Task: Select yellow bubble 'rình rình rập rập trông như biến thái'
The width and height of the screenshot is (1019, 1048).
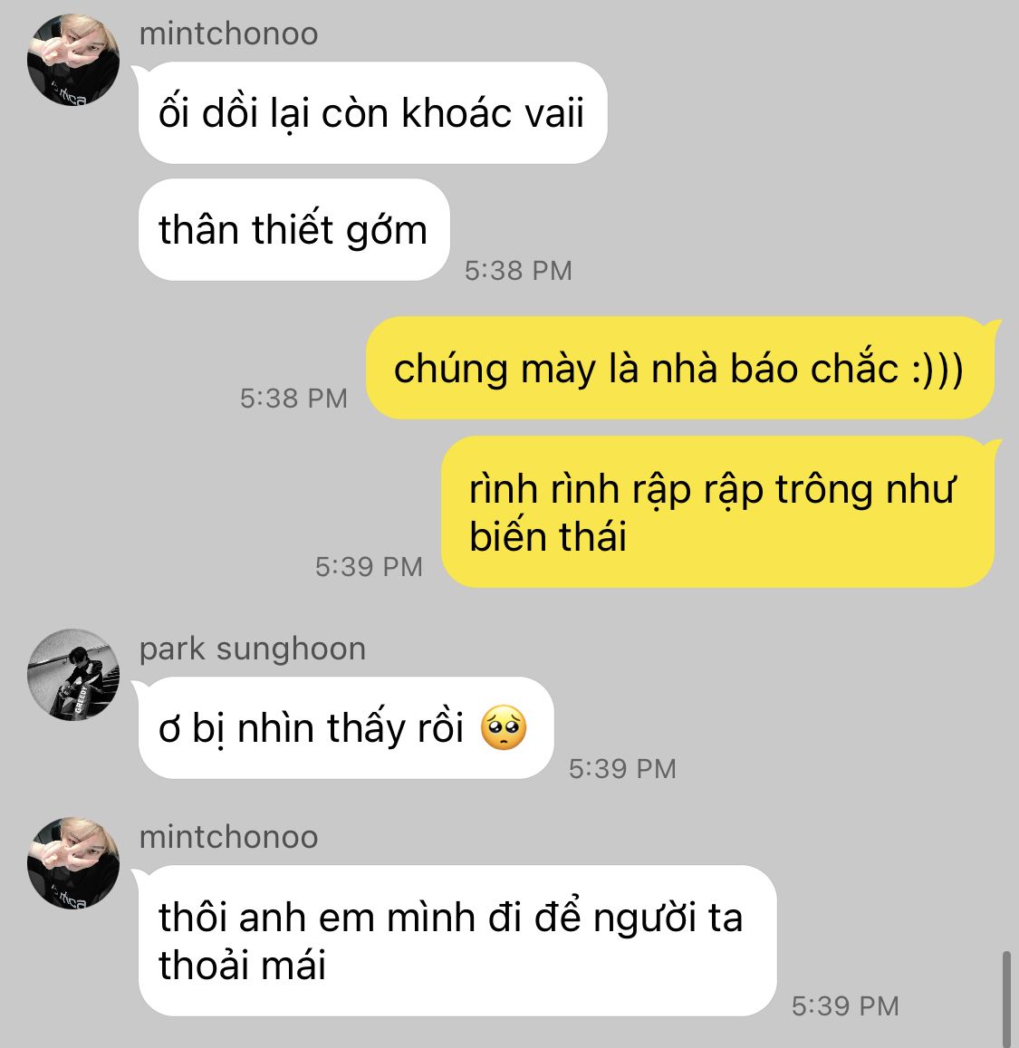Action: coord(718,512)
